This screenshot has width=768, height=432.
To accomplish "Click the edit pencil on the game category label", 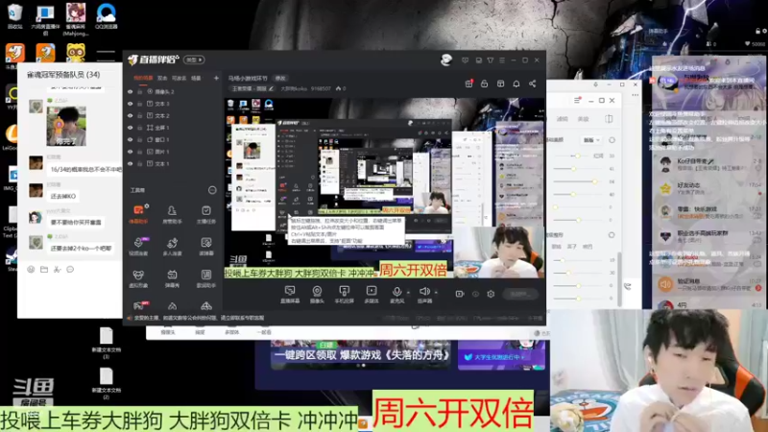I will pyautogui.click(x=271, y=88).
